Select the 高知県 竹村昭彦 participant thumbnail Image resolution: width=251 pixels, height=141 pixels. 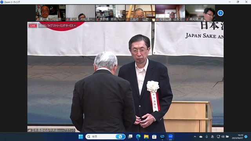(51, 13)
